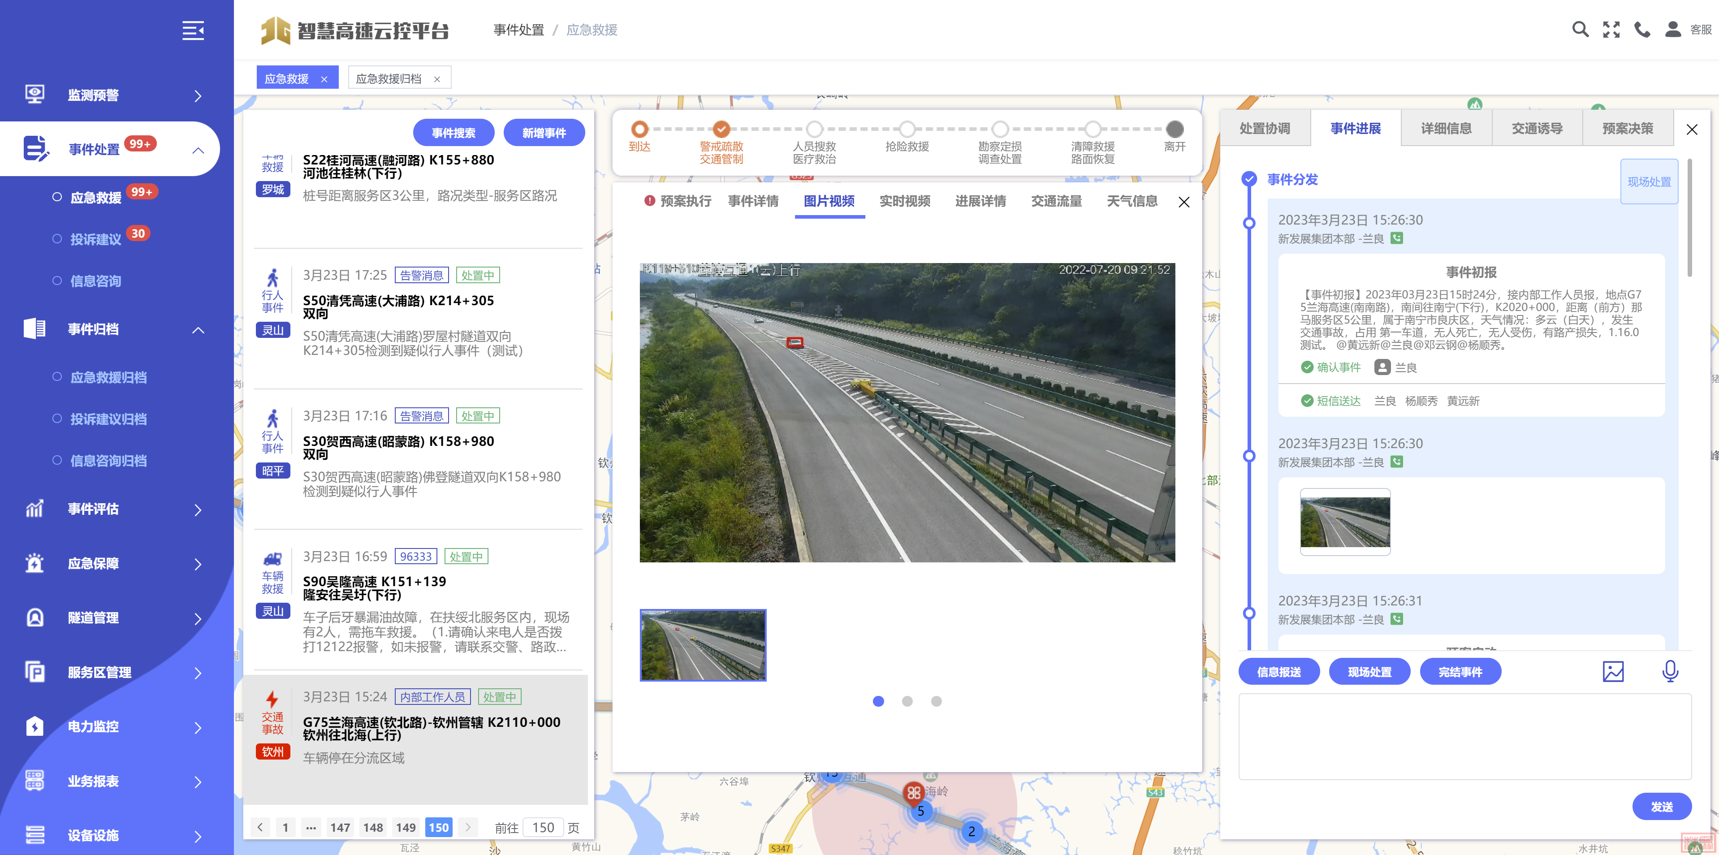Collapse sidebar with the hamburger menu icon

pos(193,31)
